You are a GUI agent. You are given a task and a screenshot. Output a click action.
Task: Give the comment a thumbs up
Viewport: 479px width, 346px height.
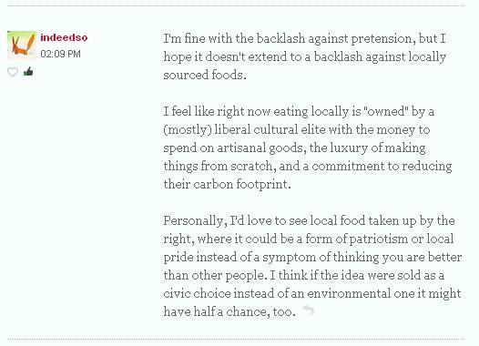click(28, 71)
